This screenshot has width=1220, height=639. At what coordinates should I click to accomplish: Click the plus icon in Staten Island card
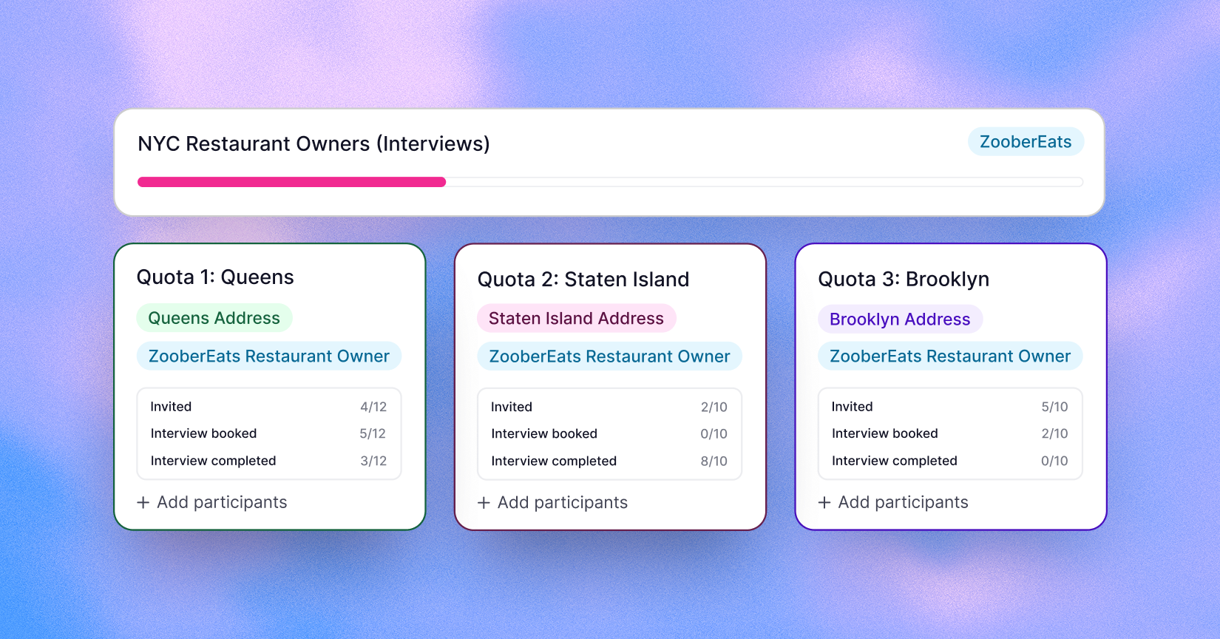coord(484,503)
